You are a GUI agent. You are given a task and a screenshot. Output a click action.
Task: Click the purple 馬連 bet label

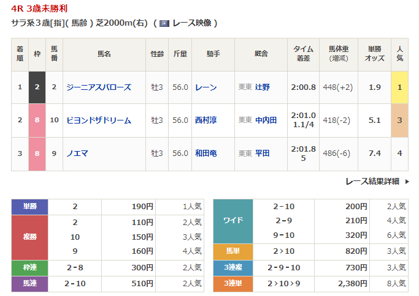pos(30,283)
